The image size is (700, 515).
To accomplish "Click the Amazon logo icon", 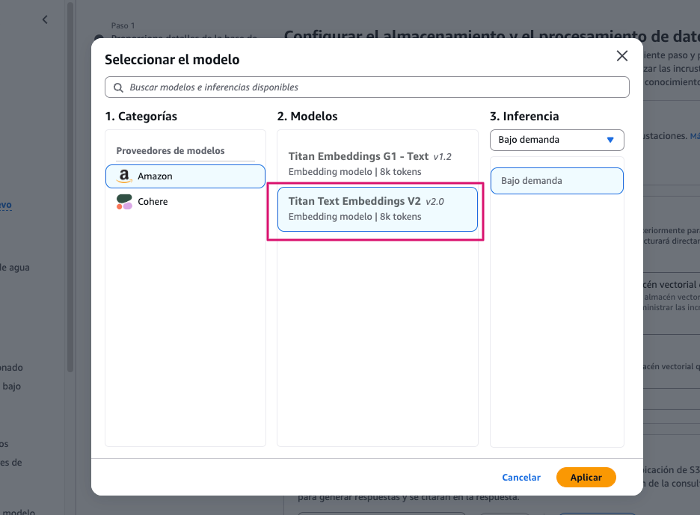I will [x=124, y=176].
